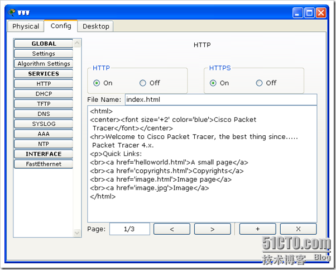The image size is (336, 270).
Task: Click the SERVICES section header
Action: click(x=44, y=74)
